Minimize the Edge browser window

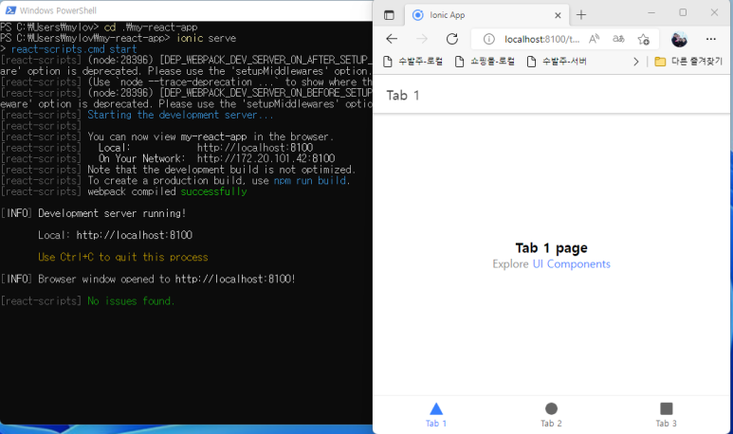click(x=651, y=13)
